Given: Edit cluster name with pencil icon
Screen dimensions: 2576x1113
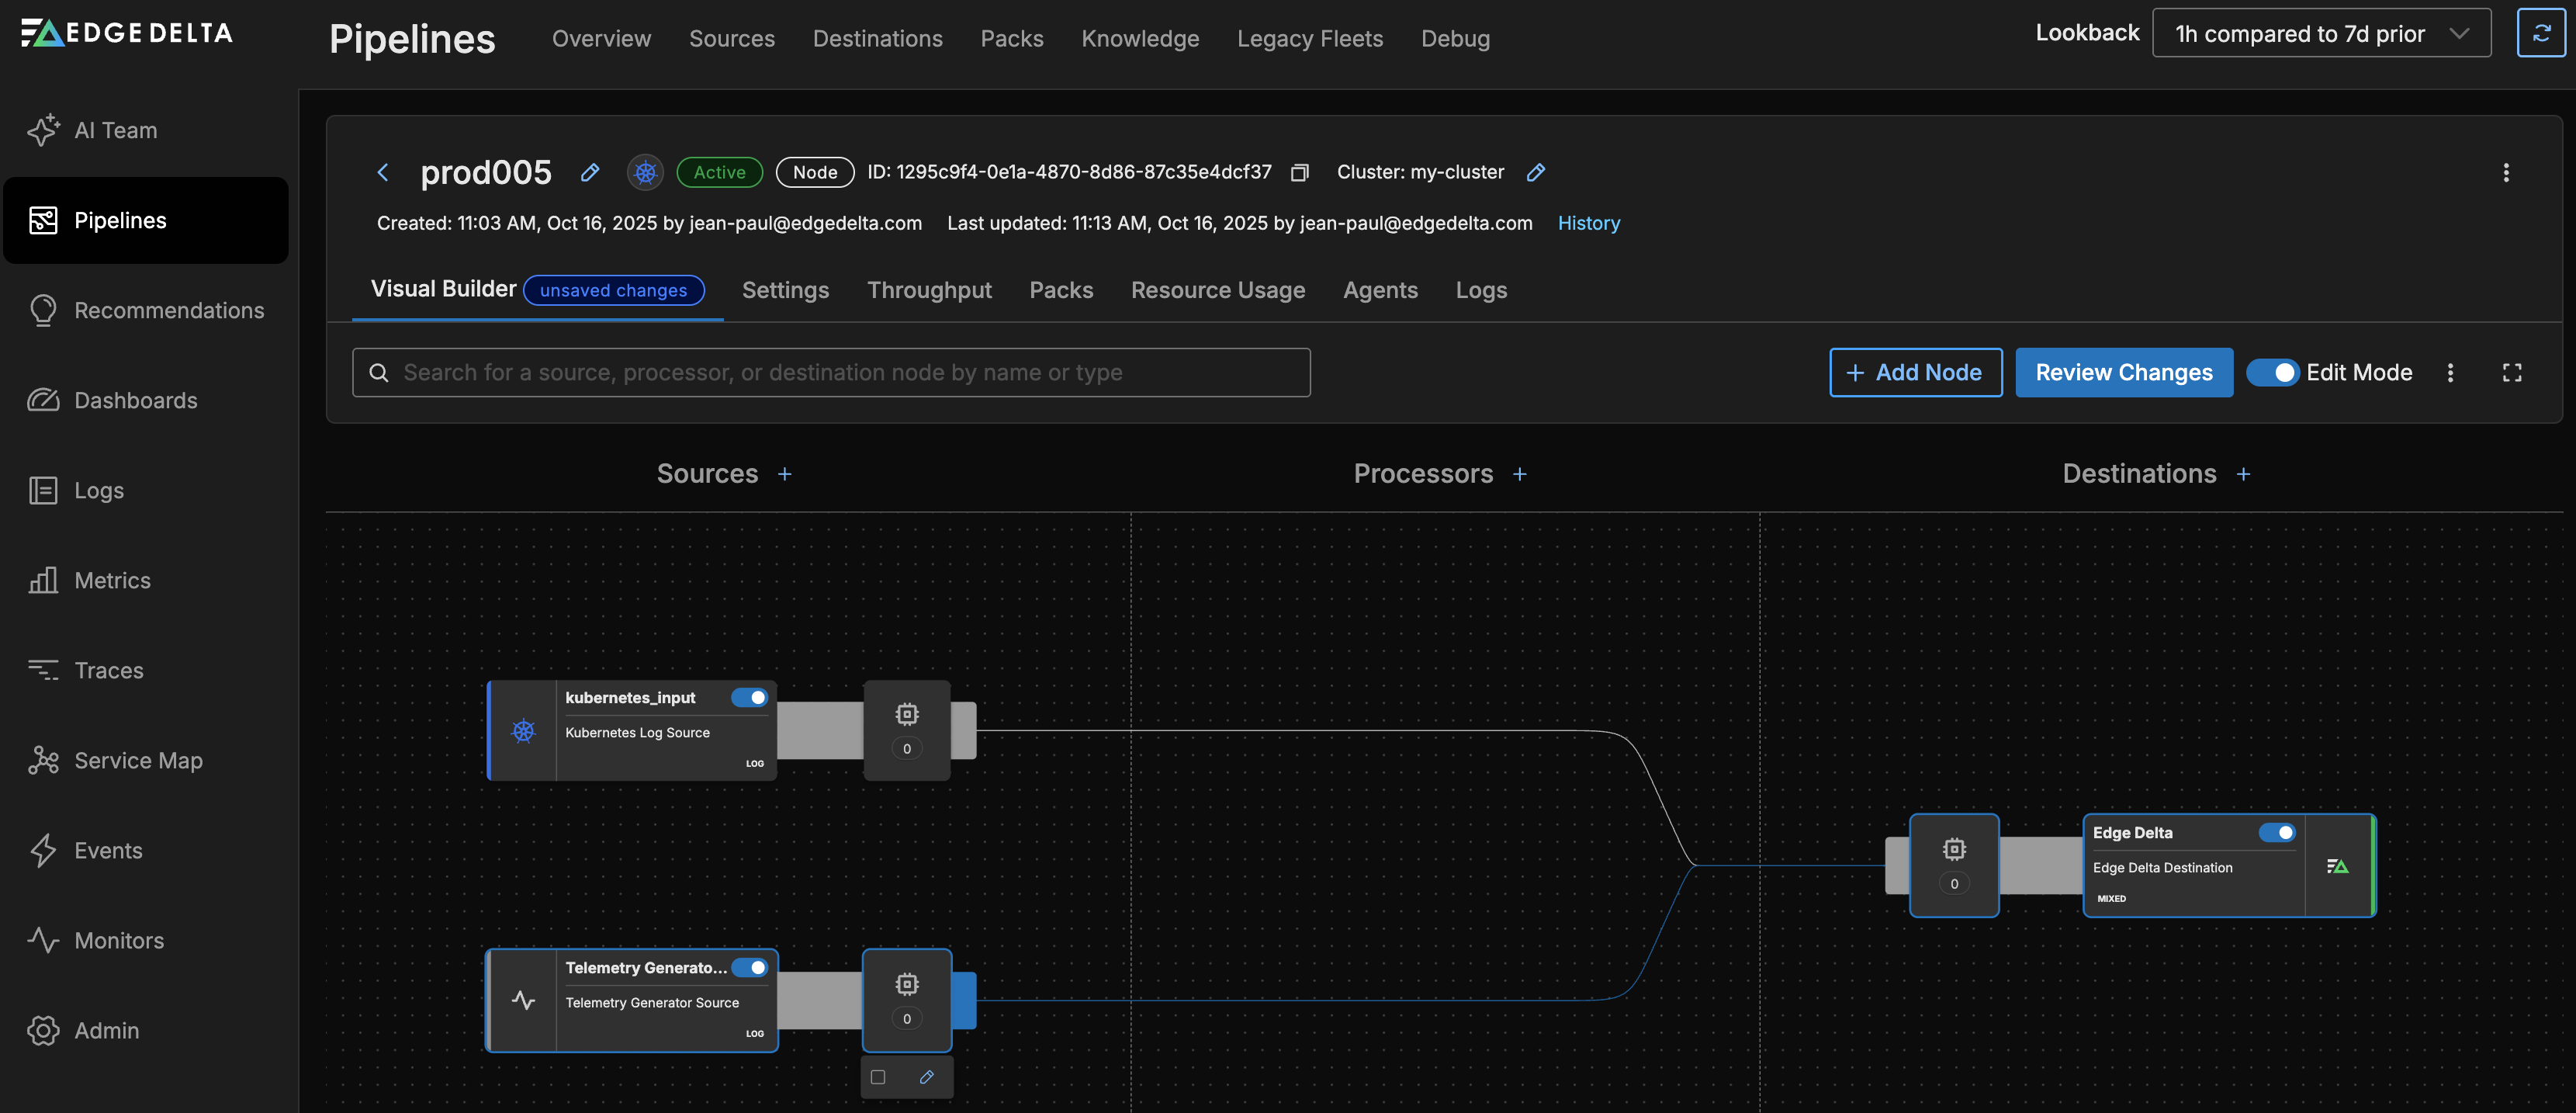Looking at the screenshot, I should point(1535,172).
